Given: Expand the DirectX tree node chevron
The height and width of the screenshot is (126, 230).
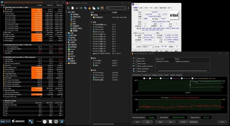Looking at the screenshot, I should coord(67,49).
